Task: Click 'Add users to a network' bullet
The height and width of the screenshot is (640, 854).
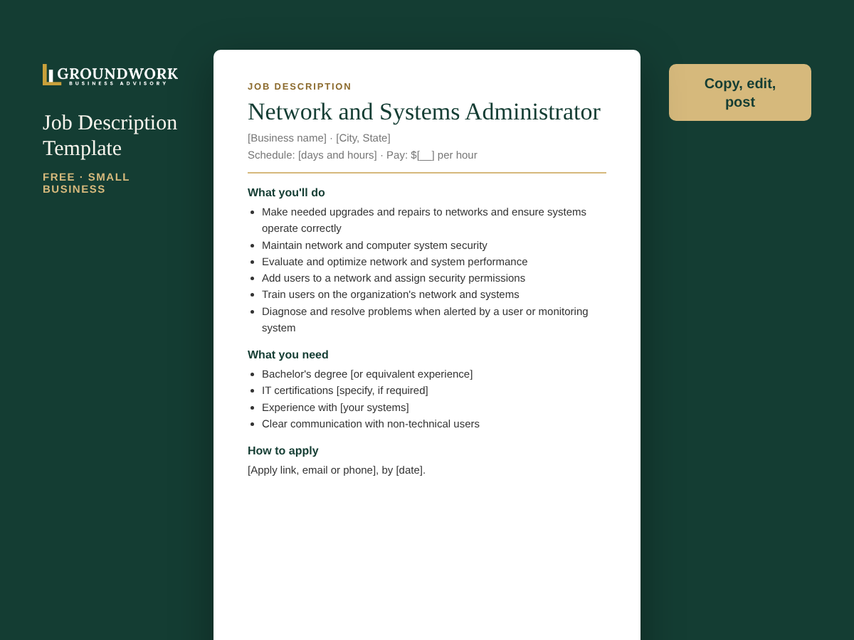Action: pyautogui.click(x=394, y=278)
